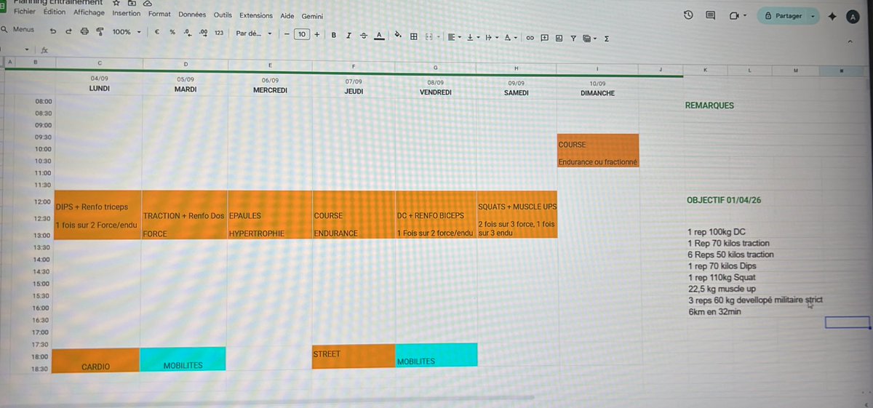Apply percent number format
Screen dimensions: 873x408
click(172, 33)
